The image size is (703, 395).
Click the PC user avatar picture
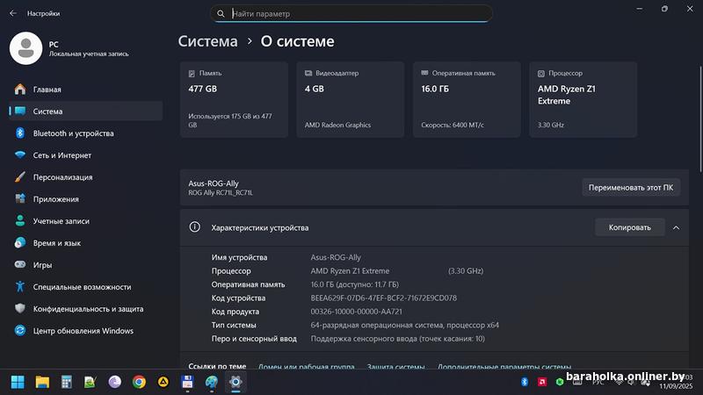26,48
